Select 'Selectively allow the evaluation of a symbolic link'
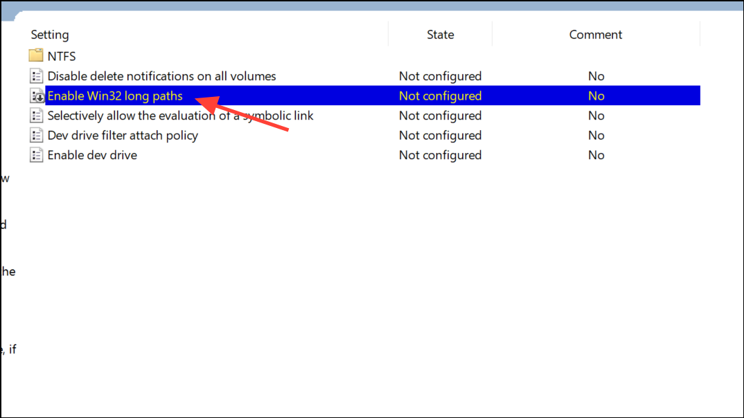744x418 pixels. (x=180, y=116)
